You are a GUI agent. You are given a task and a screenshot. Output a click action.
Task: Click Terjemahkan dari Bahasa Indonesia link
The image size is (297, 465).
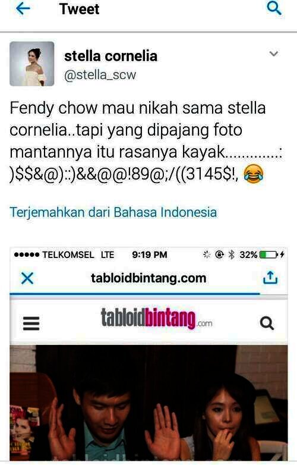113,212
